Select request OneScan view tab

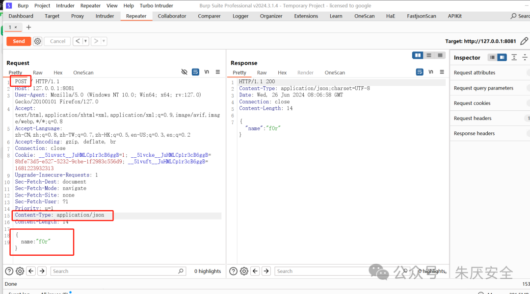click(x=83, y=73)
